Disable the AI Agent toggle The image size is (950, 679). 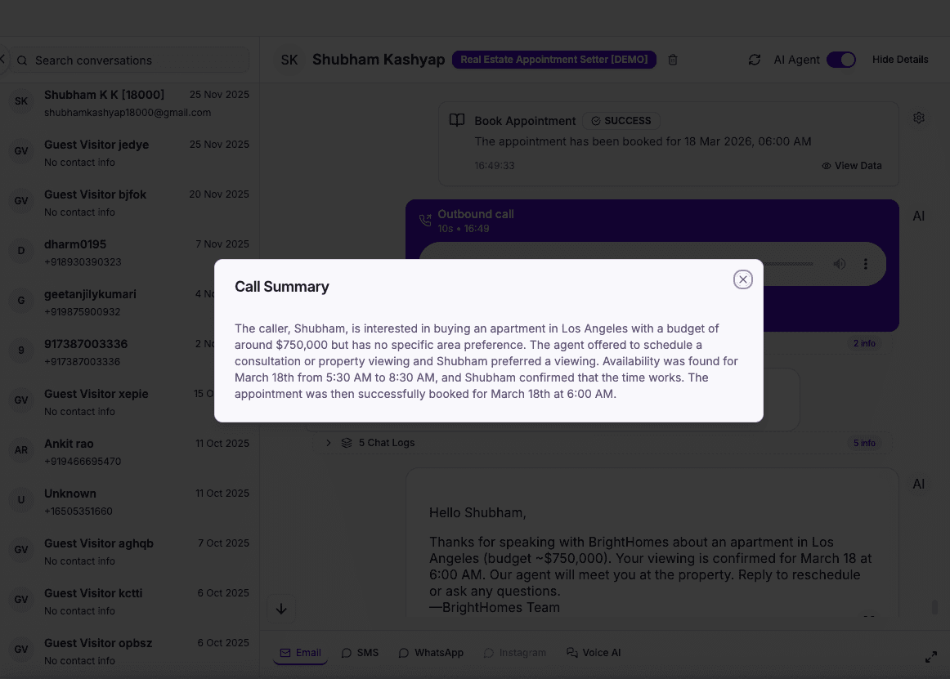[x=840, y=59]
